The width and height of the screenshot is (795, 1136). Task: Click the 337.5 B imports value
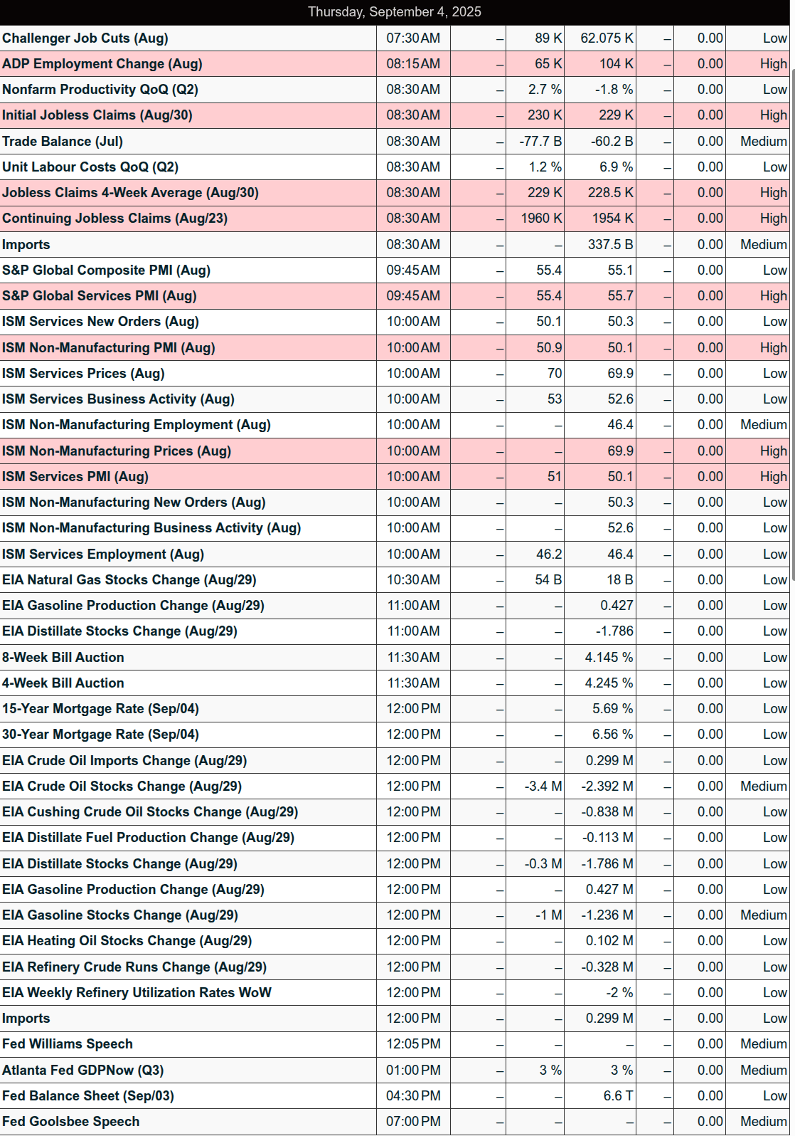pyautogui.click(x=610, y=245)
